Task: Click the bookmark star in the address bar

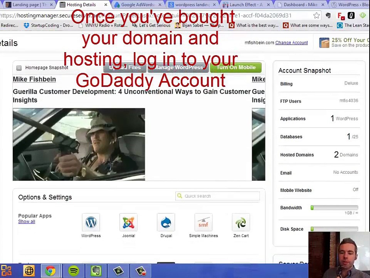Action: point(316,15)
